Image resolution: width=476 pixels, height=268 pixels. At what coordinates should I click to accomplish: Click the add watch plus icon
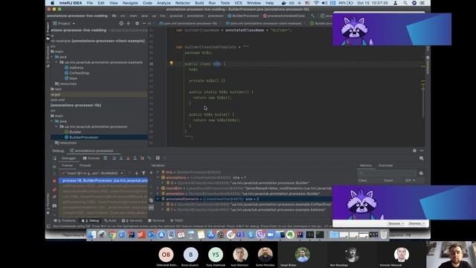tap(151, 173)
